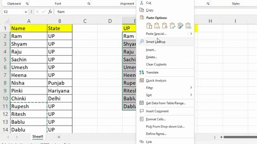This screenshot has height=144, width=257.
Task: Click the Get Data table icon
Action: pyautogui.click(x=142, y=103)
